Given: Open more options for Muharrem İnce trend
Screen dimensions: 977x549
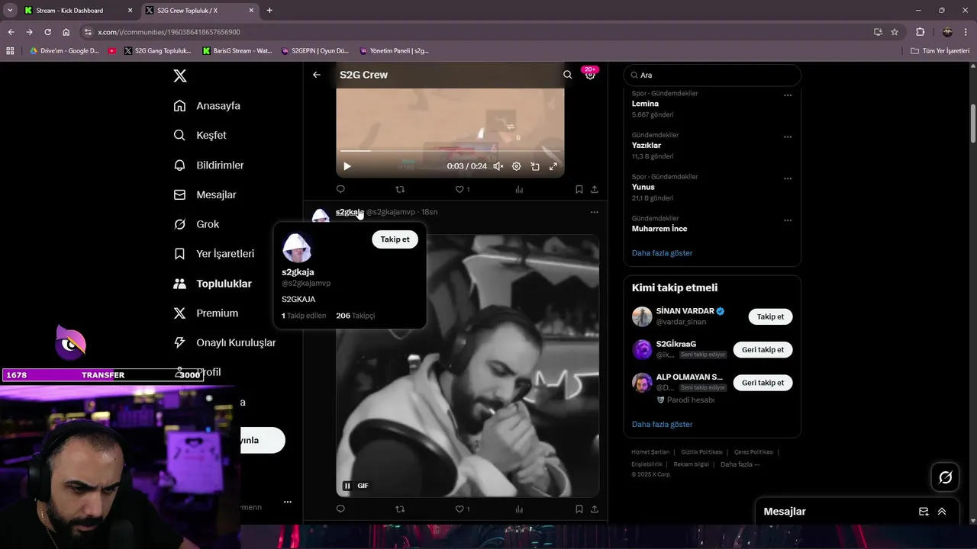Looking at the screenshot, I should [788, 220].
